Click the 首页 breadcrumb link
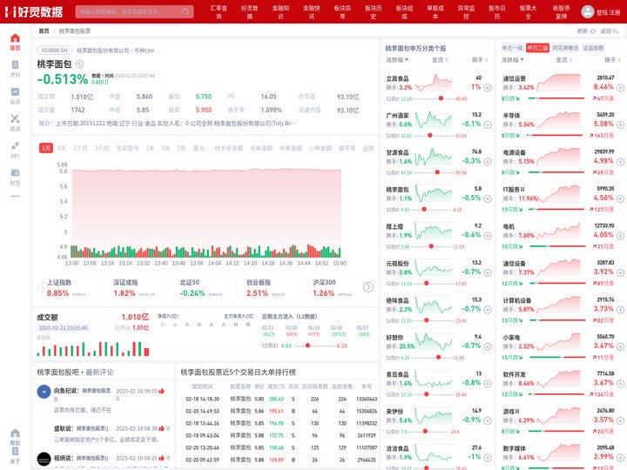The height and width of the screenshot is (470, 627). pyautogui.click(x=44, y=30)
